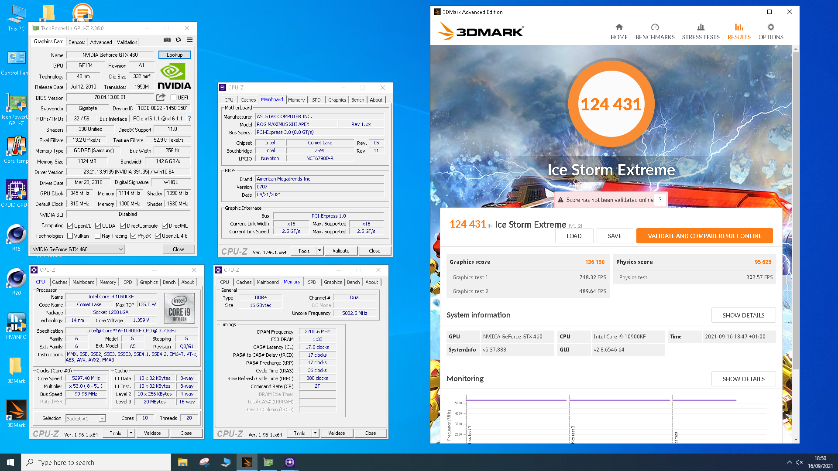Show details for System information

(743, 315)
